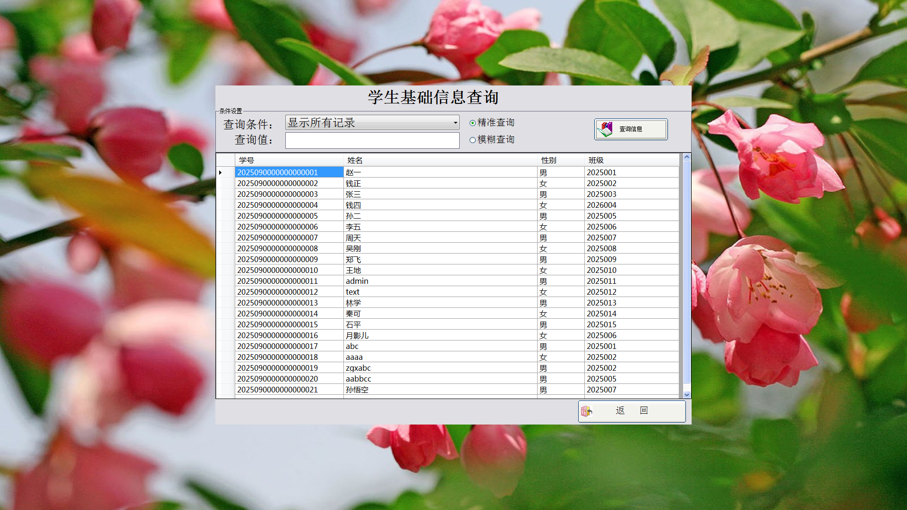
Task: Click scrollbar up arrow in table
Action: coord(687,157)
